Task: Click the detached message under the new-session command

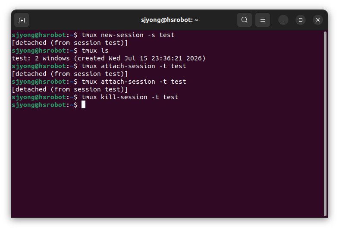Action: [70, 43]
